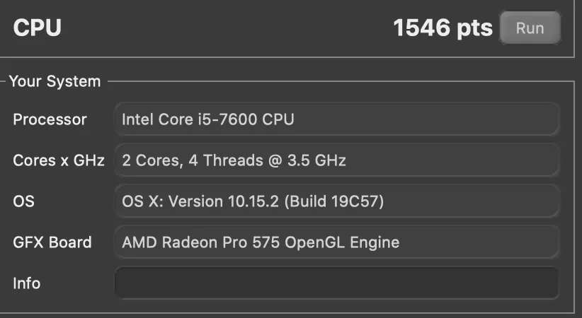
Task: Click the Info label
Action: 26,283
